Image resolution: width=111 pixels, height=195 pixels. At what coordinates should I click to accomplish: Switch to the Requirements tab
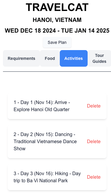point(21,58)
